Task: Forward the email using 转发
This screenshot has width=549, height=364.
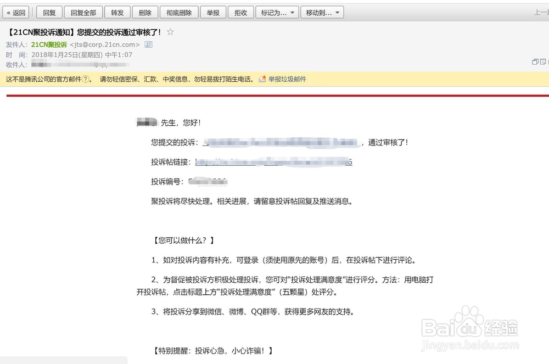Action: [117, 13]
